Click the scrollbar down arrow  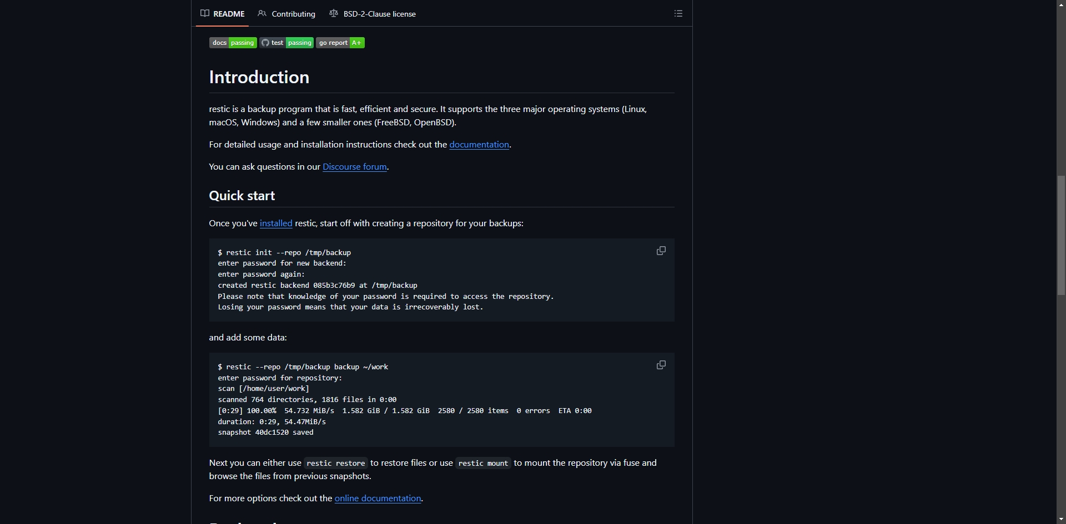(1061, 519)
